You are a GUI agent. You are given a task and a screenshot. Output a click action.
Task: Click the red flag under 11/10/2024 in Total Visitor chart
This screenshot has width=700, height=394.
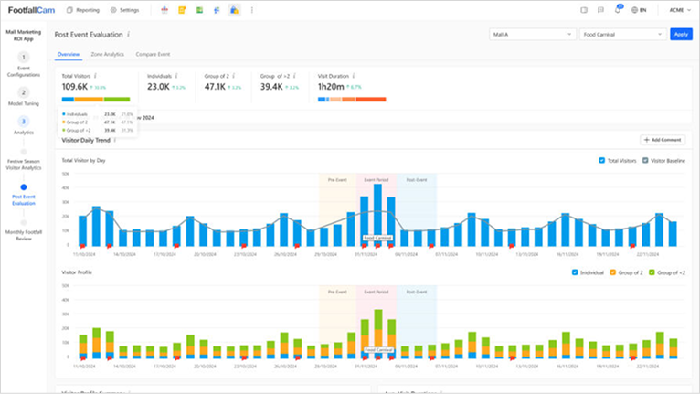[82, 246]
